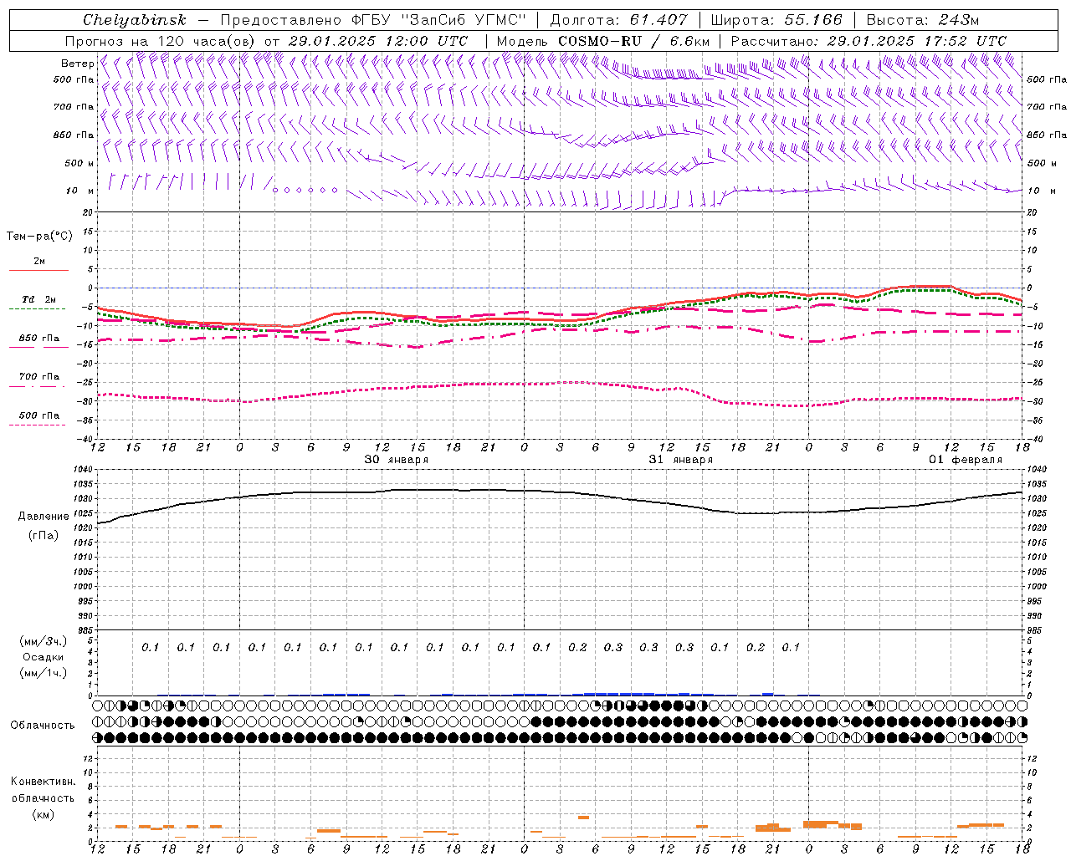The height and width of the screenshot is (856, 1071).
Task: Click the Chelyabinsk station title
Action: 135,20
